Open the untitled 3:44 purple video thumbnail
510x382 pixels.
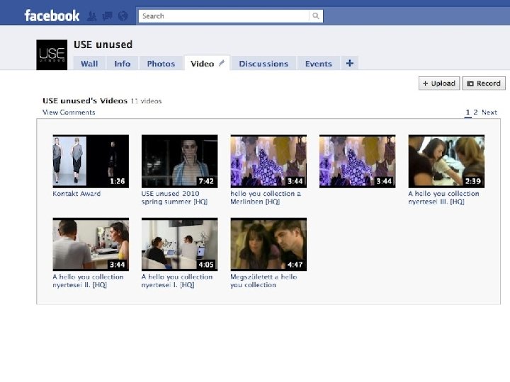click(x=358, y=161)
